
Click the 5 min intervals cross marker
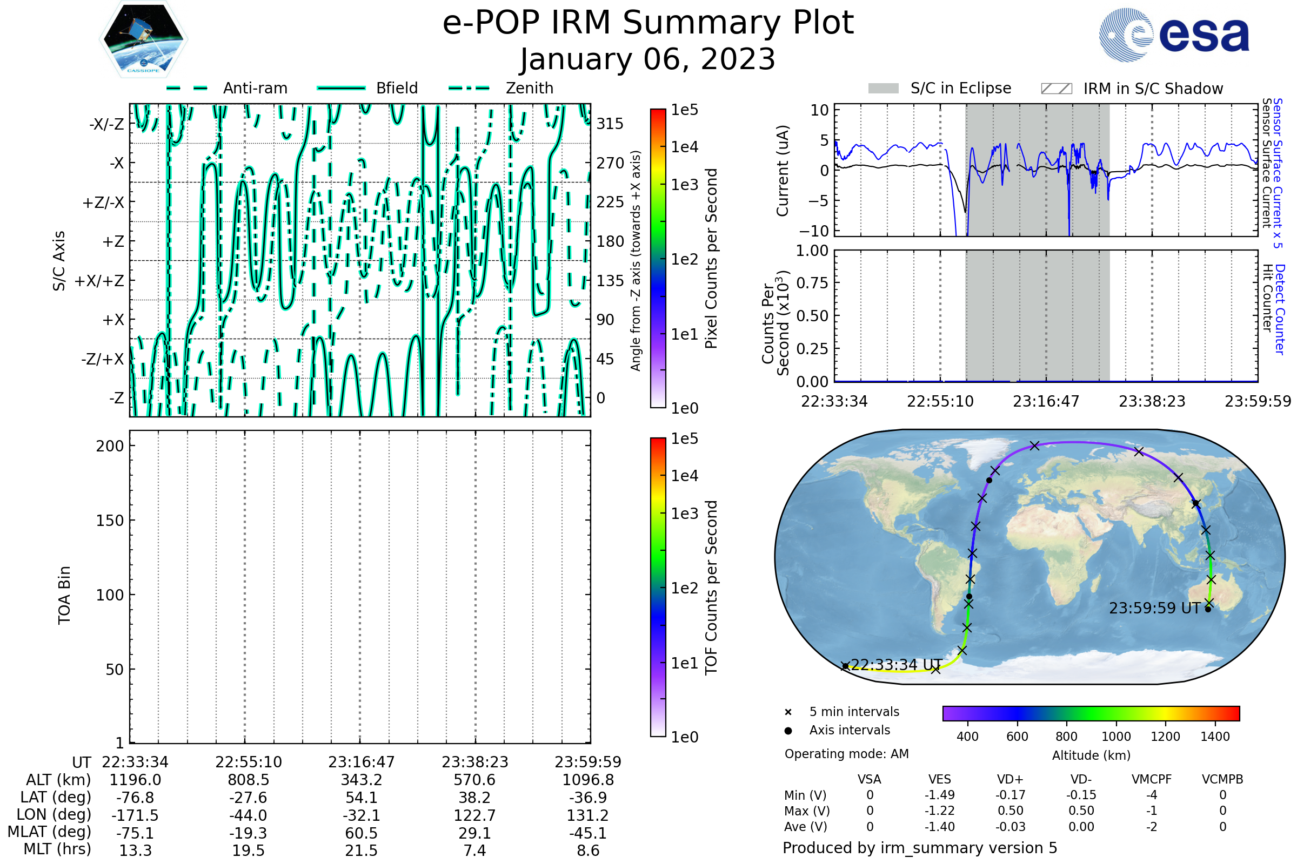[788, 712]
